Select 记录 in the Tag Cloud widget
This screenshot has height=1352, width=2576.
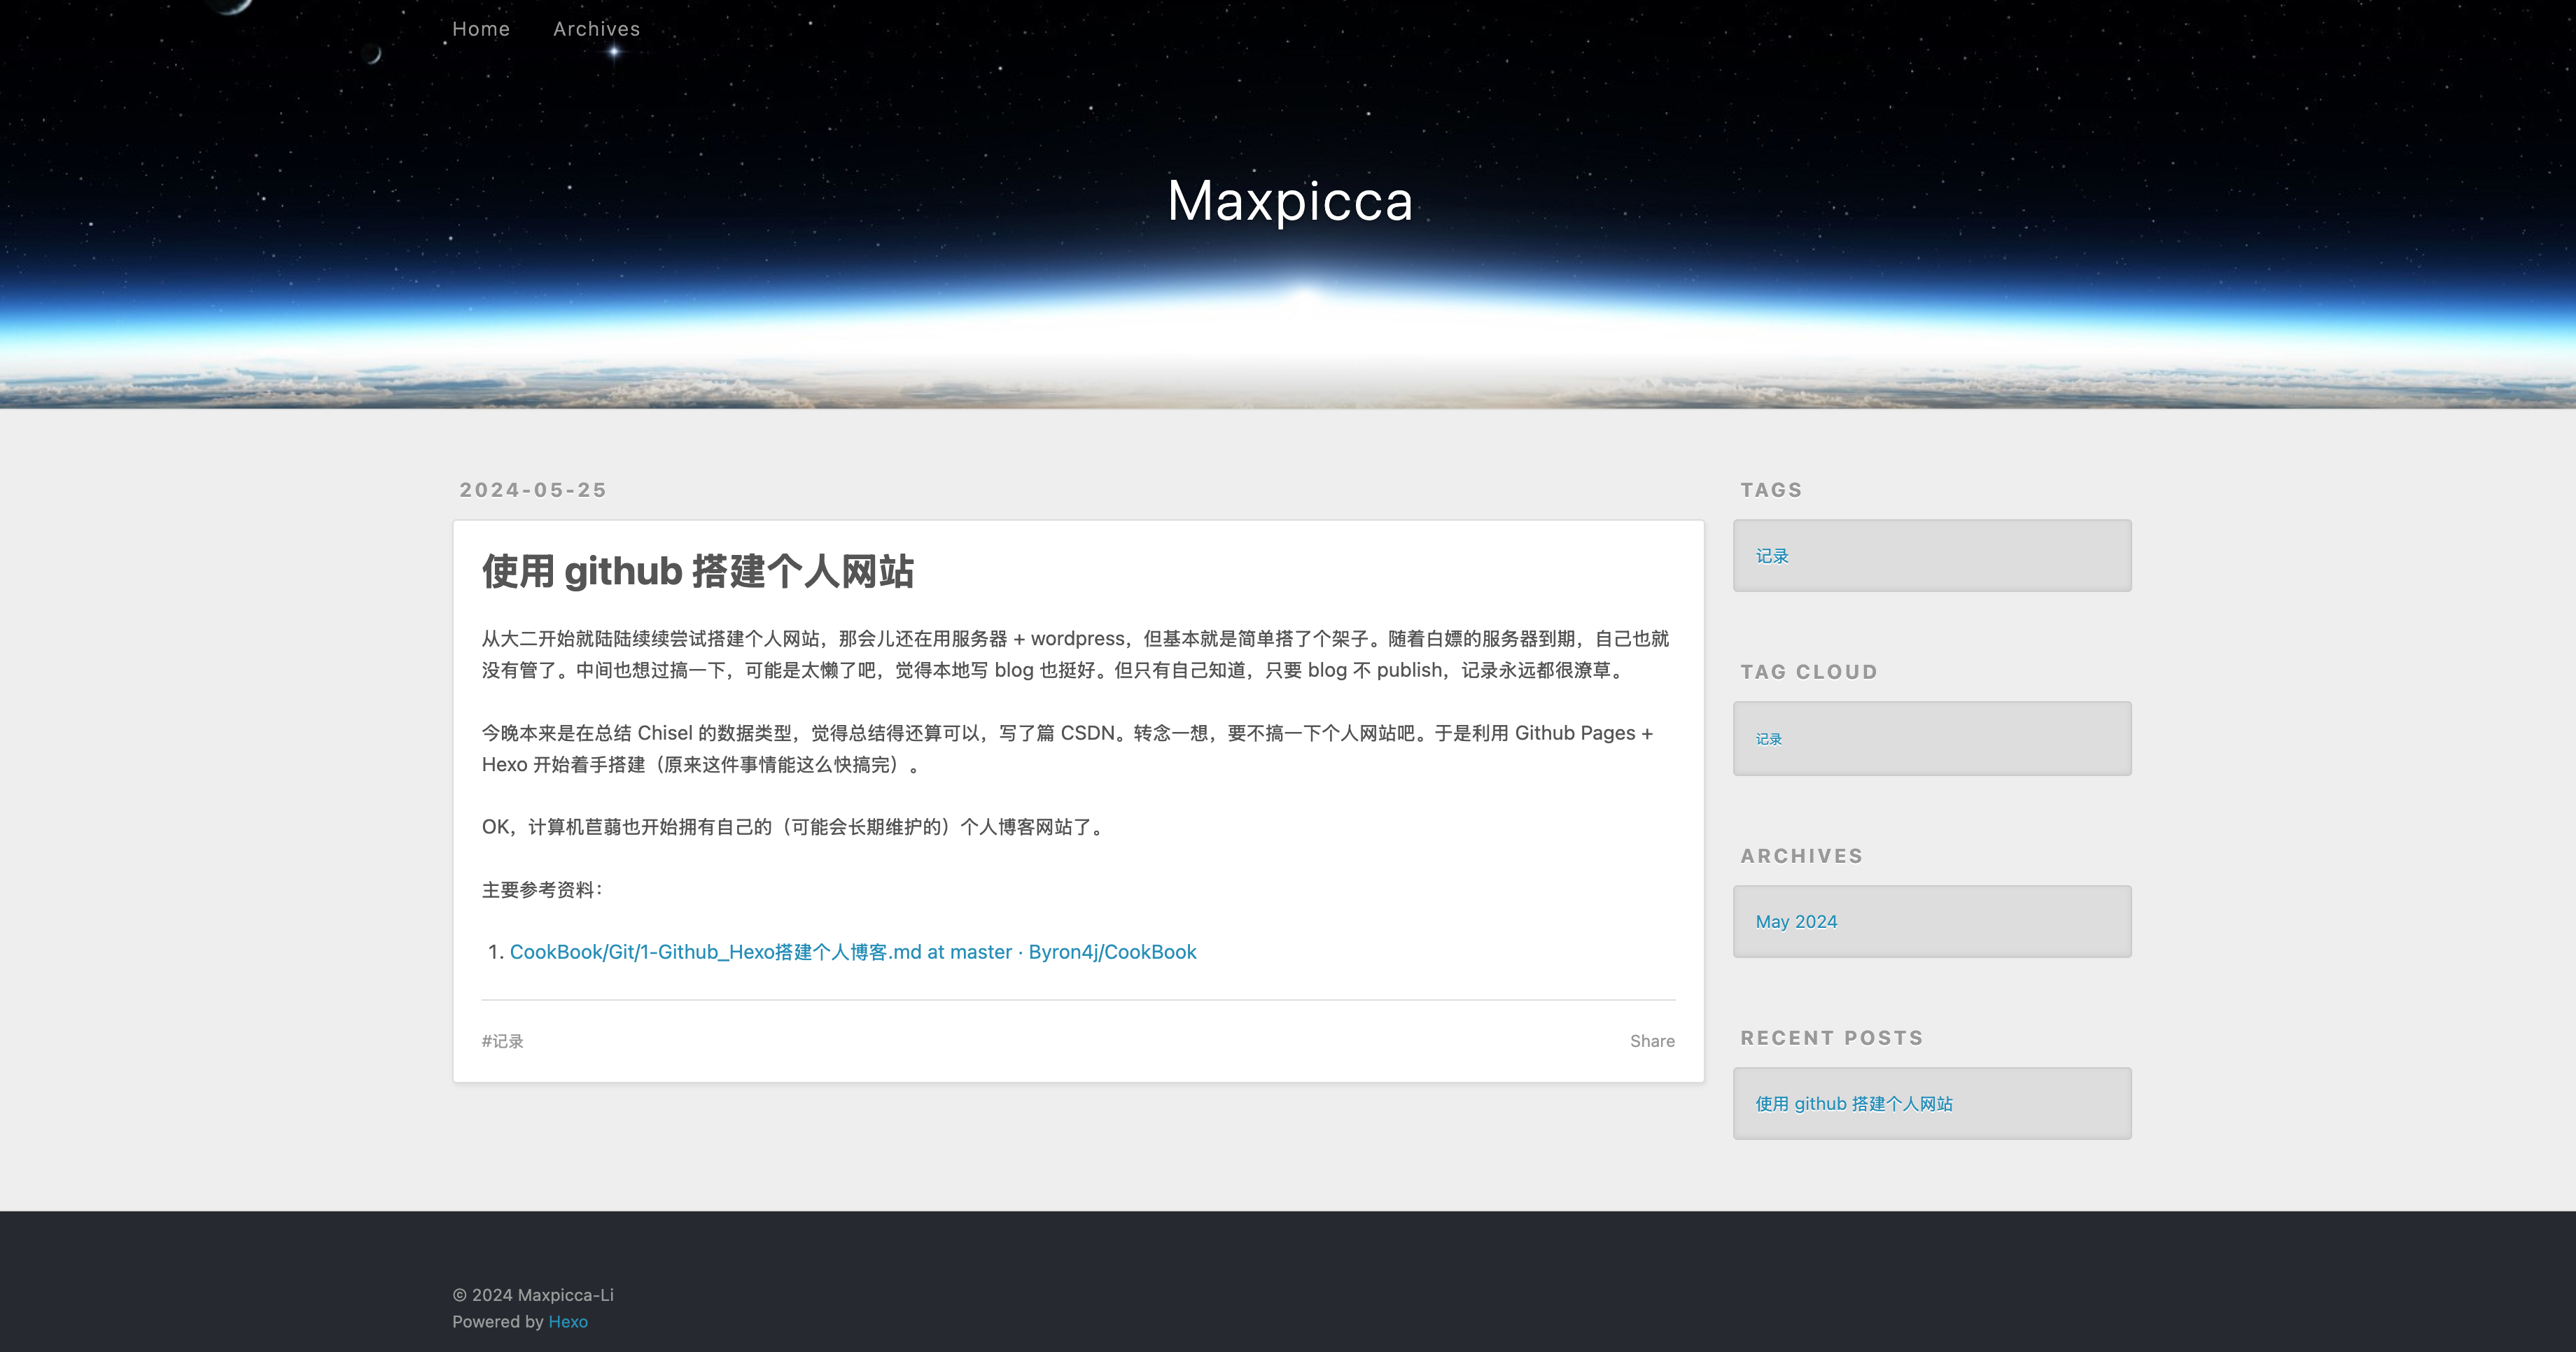(x=1768, y=739)
